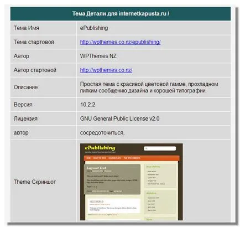This screenshot has width=240, height=227.
Task: Click the search box in the theme screenshot
Action: point(160,148)
